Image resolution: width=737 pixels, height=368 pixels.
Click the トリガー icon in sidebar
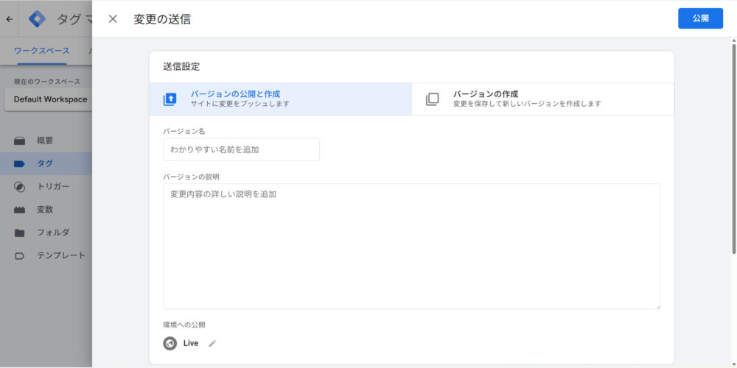pos(20,186)
